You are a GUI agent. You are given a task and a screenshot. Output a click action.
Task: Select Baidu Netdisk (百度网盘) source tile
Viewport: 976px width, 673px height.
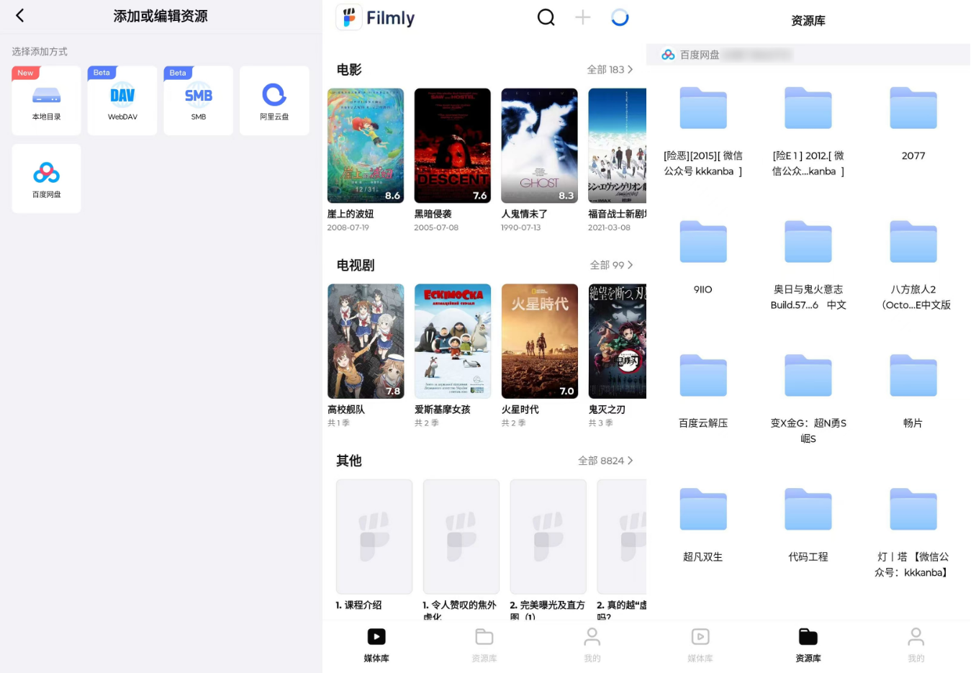46,179
